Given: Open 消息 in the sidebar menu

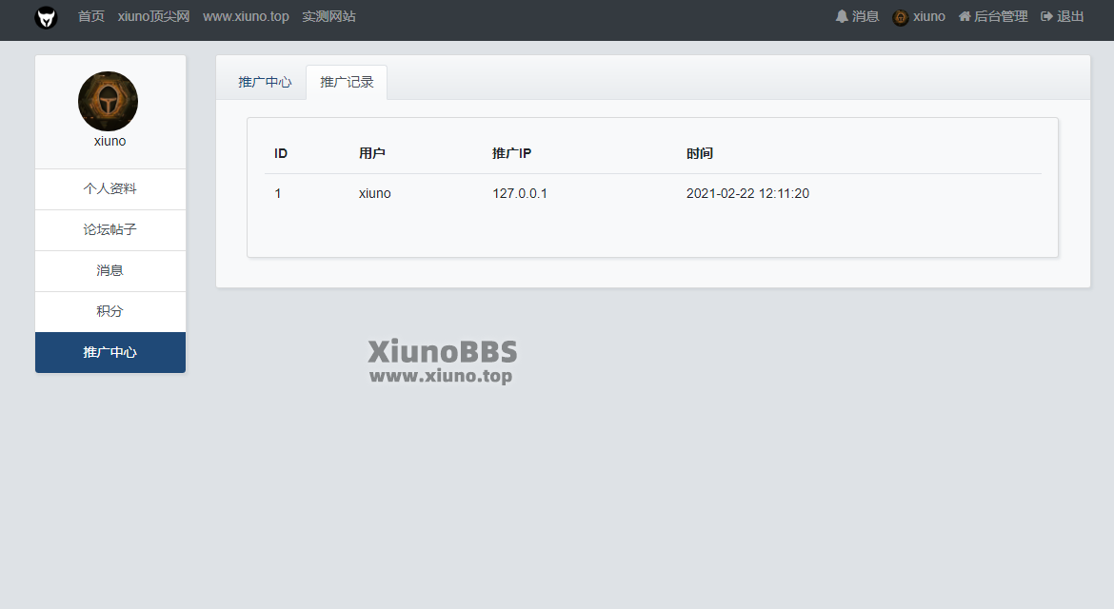Looking at the screenshot, I should coord(110,270).
